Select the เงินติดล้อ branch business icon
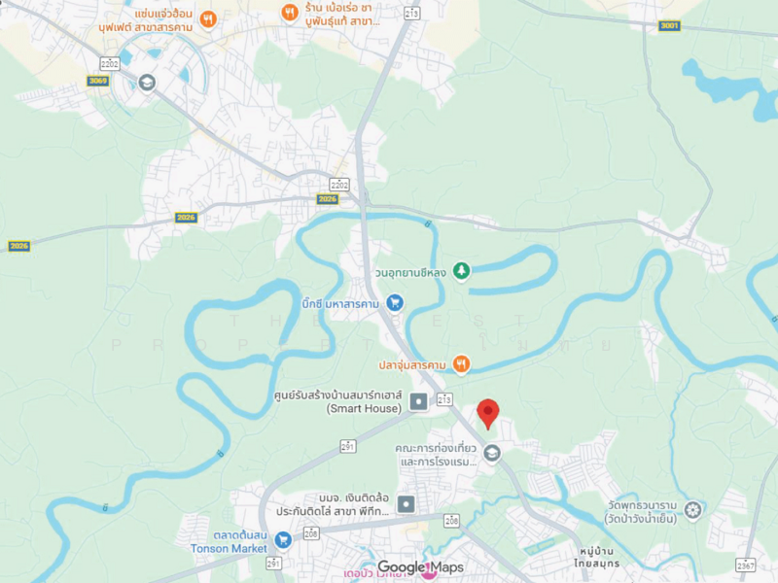 406,504
